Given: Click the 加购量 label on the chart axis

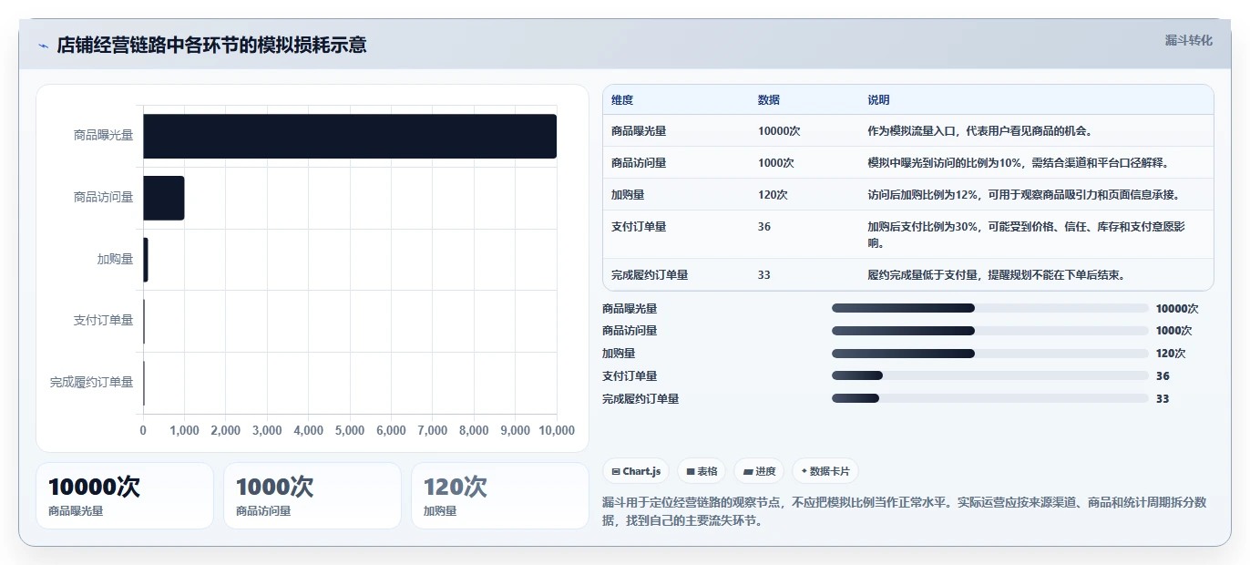Looking at the screenshot, I should (x=115, y=259).
